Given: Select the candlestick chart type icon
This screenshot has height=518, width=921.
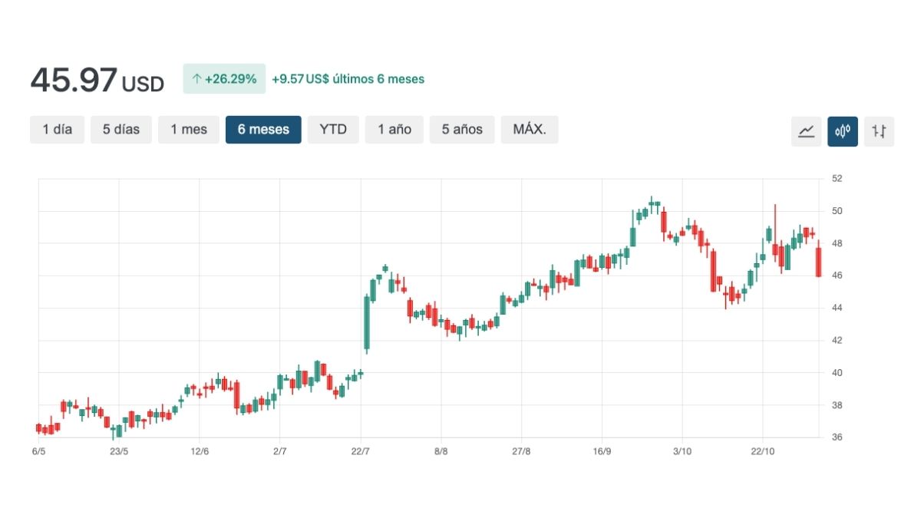Looking at the screenshot, I should 843,131.
